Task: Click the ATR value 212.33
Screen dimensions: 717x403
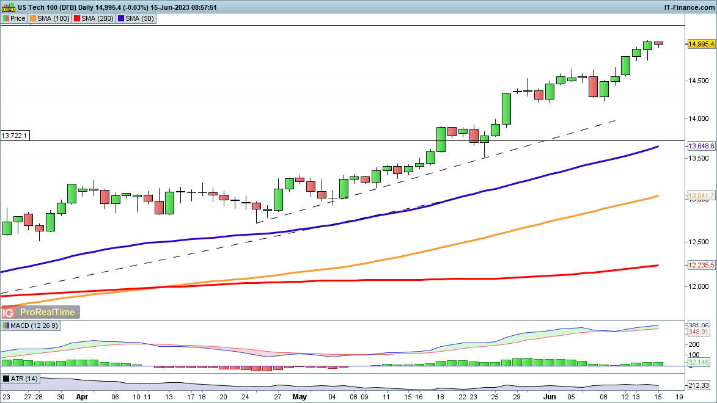Action: (698, 386)
